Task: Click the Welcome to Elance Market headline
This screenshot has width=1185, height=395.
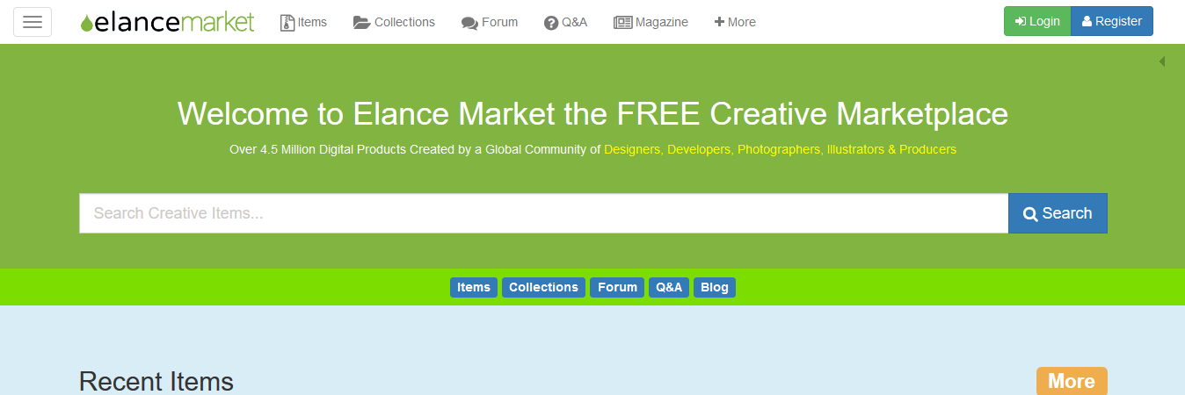Action: tap(592, 114)
